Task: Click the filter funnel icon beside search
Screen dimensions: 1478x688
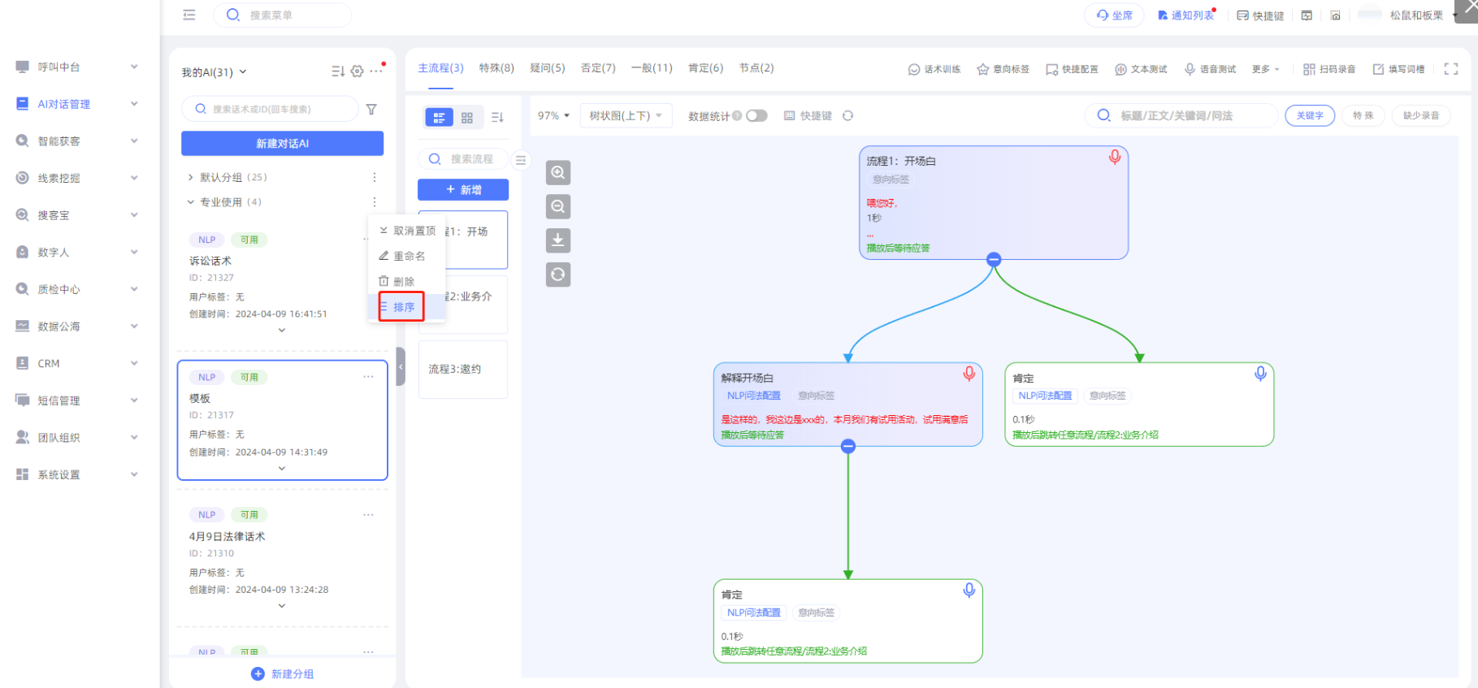Action: [371, 110]
